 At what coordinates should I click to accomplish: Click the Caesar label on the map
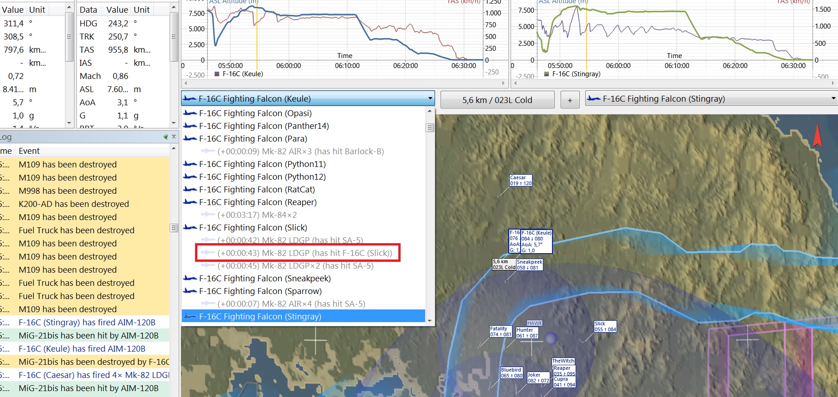[521, 180]
